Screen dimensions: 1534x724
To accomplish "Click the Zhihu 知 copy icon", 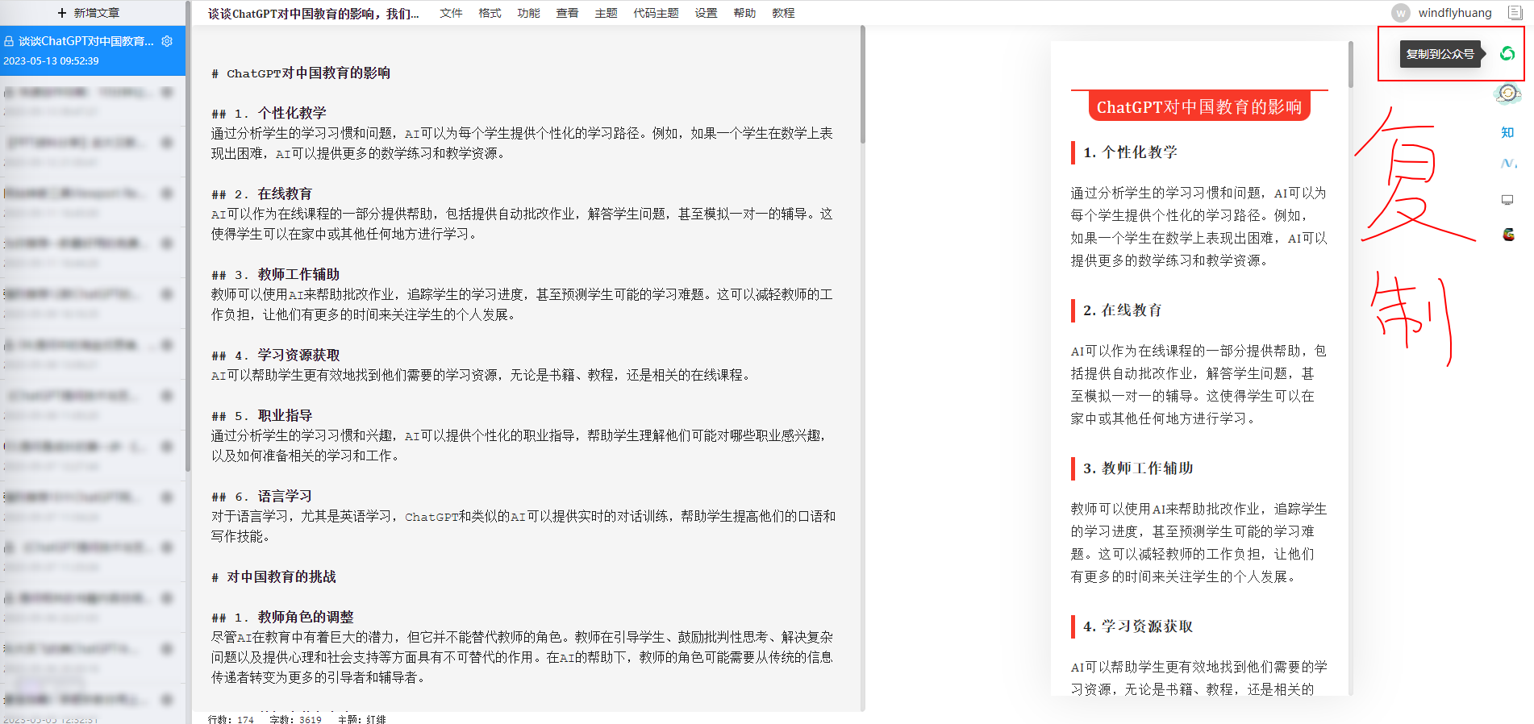I will (1507, 132).
